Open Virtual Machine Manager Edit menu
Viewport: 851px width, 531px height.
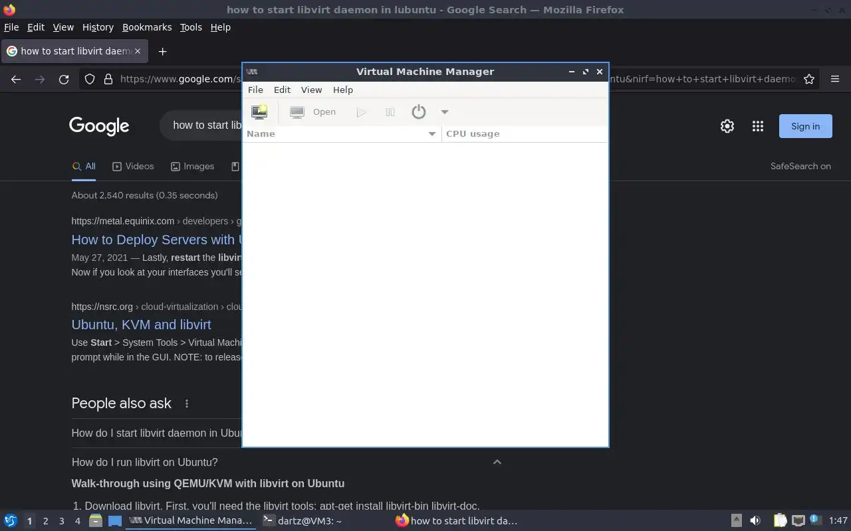(x=282, y=90)
